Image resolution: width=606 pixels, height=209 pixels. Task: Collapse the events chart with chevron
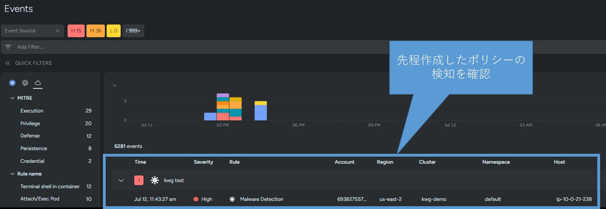[114, 85]
